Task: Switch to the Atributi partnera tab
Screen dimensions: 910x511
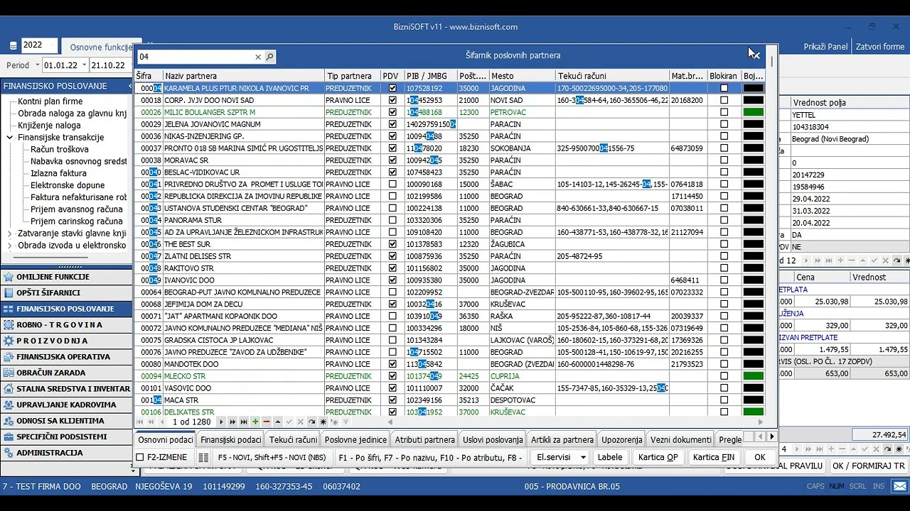Action: [424, 439]
